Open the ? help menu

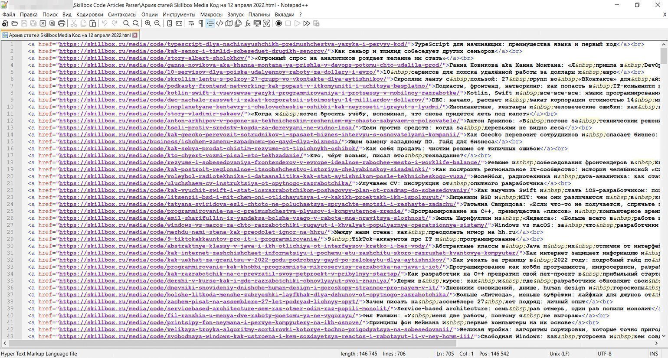pos(300,14)
